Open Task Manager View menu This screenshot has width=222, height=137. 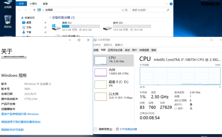[119, 45]
